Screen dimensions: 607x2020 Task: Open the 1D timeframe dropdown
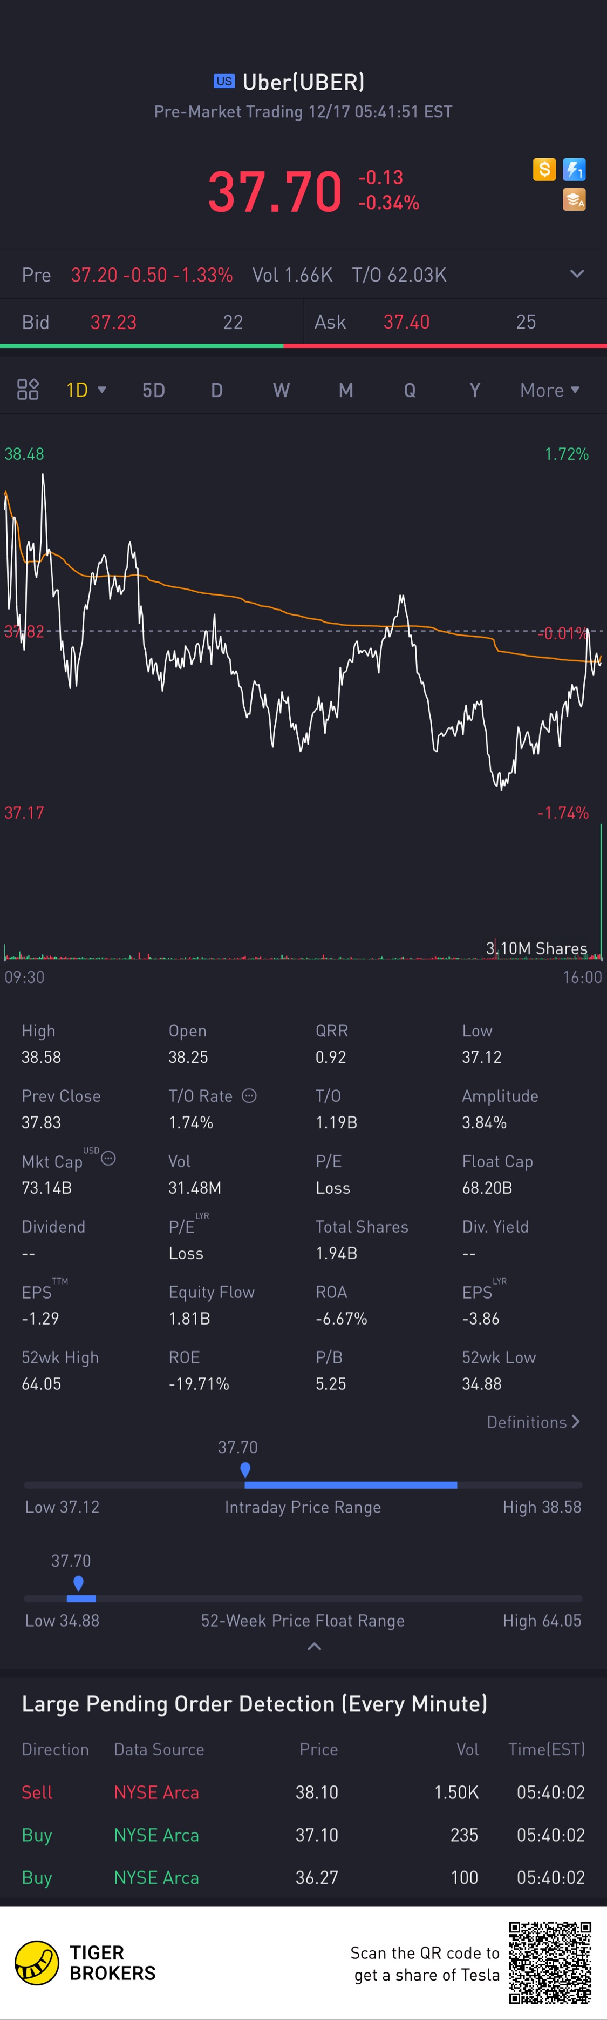pos(85,390)
